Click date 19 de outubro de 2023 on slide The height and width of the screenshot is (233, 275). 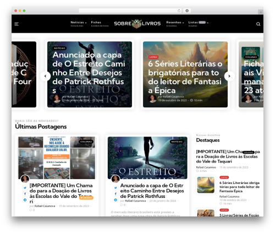[172, 100]
